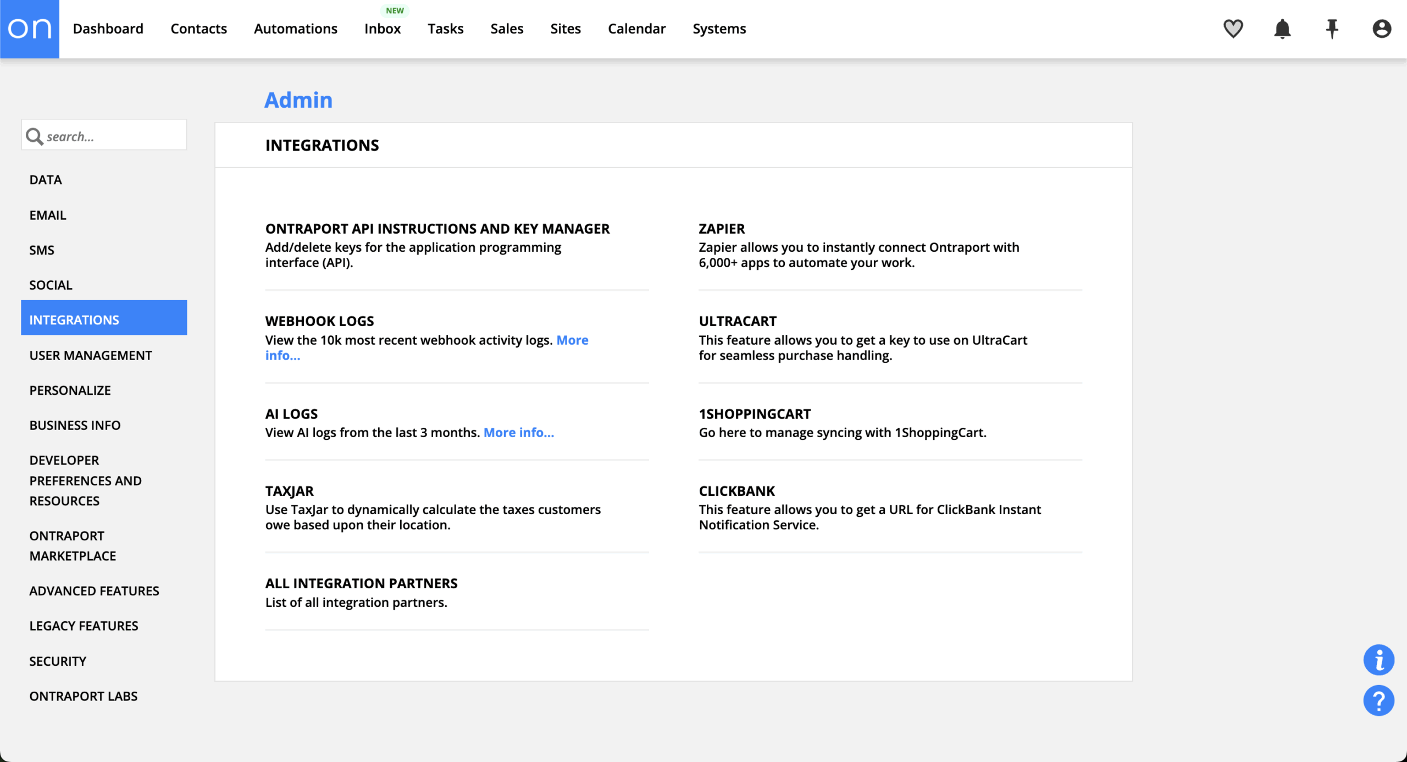Viewport: 1407px width, 762px height.
Task: Select the highlighted INTEGRATIONS sidebar item
Action: click(x=104, y=318)
